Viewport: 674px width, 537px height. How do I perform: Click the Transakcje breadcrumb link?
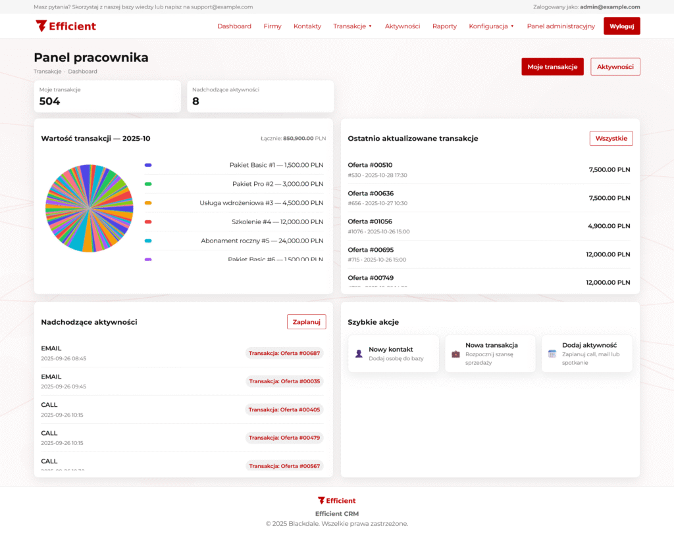[x=47, y=71]
